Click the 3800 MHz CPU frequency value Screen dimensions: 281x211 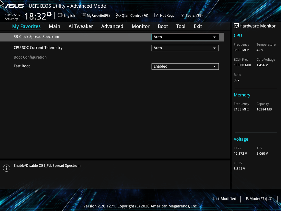coord(241,50)
